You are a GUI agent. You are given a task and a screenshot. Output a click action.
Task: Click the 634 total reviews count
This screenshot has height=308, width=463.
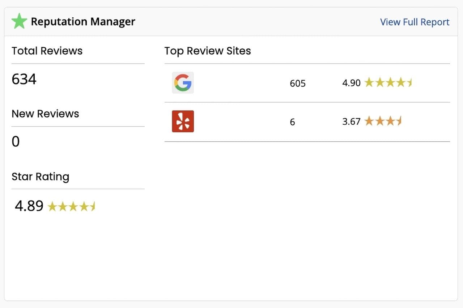click(x=24, y=79)
